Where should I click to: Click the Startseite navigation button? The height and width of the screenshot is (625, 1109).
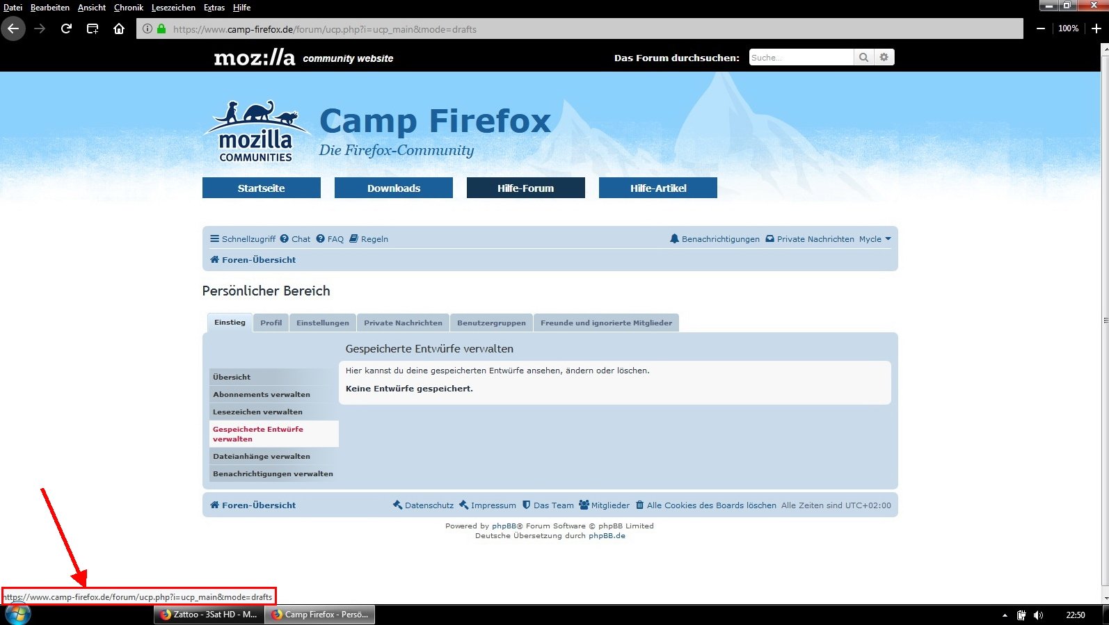click(262, 188)
